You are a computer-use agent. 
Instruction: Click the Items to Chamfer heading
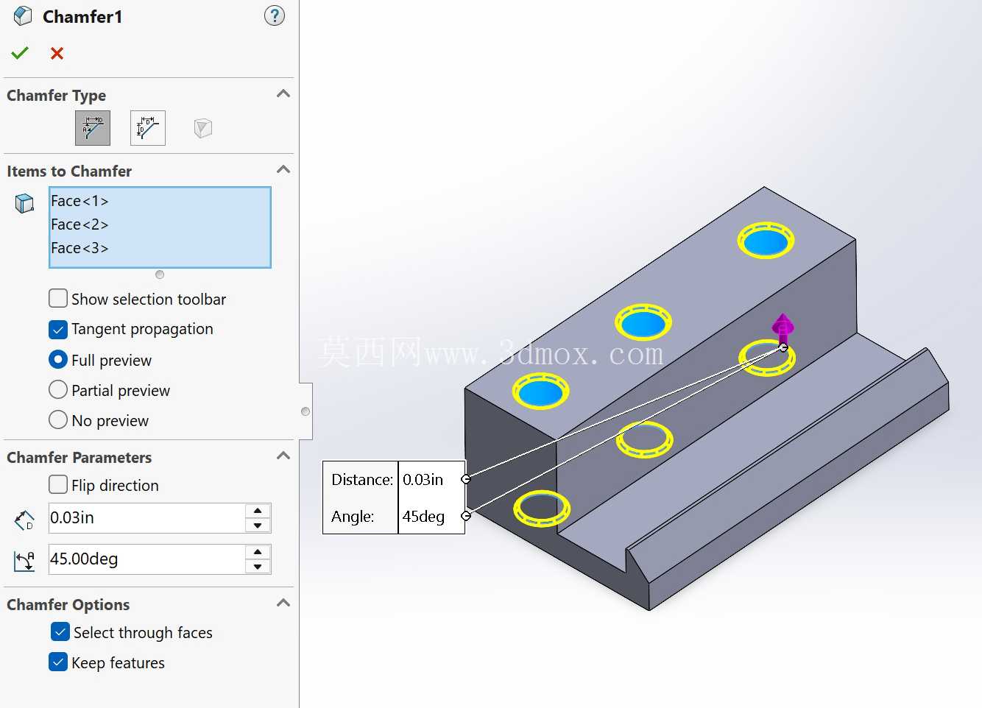tap(69, 171)
